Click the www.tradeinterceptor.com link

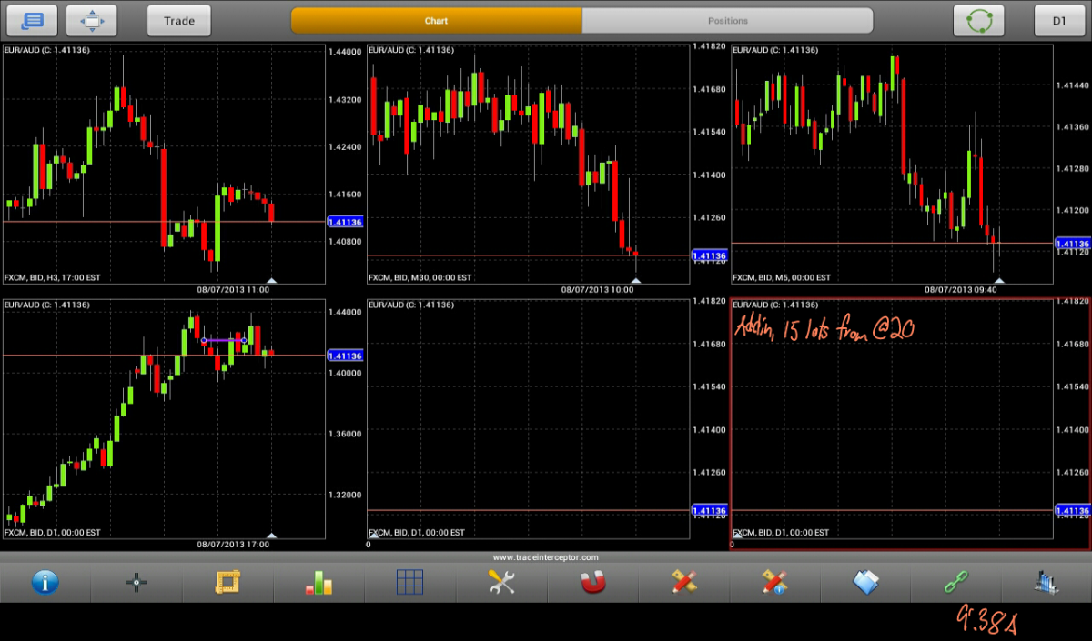tap(546, 557)
